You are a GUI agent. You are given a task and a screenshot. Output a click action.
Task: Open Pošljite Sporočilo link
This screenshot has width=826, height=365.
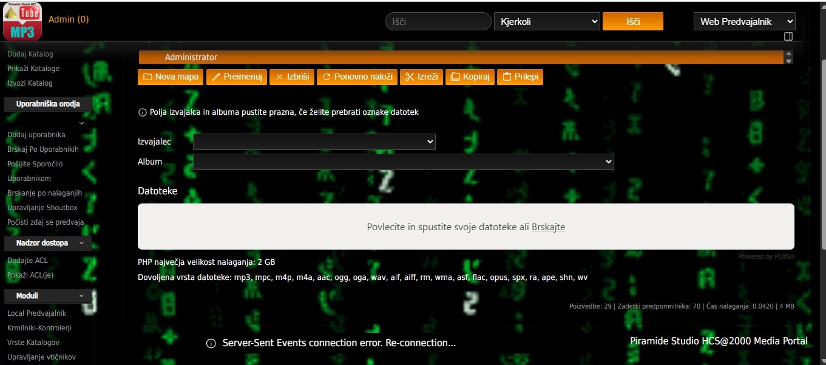coord(35,164)
